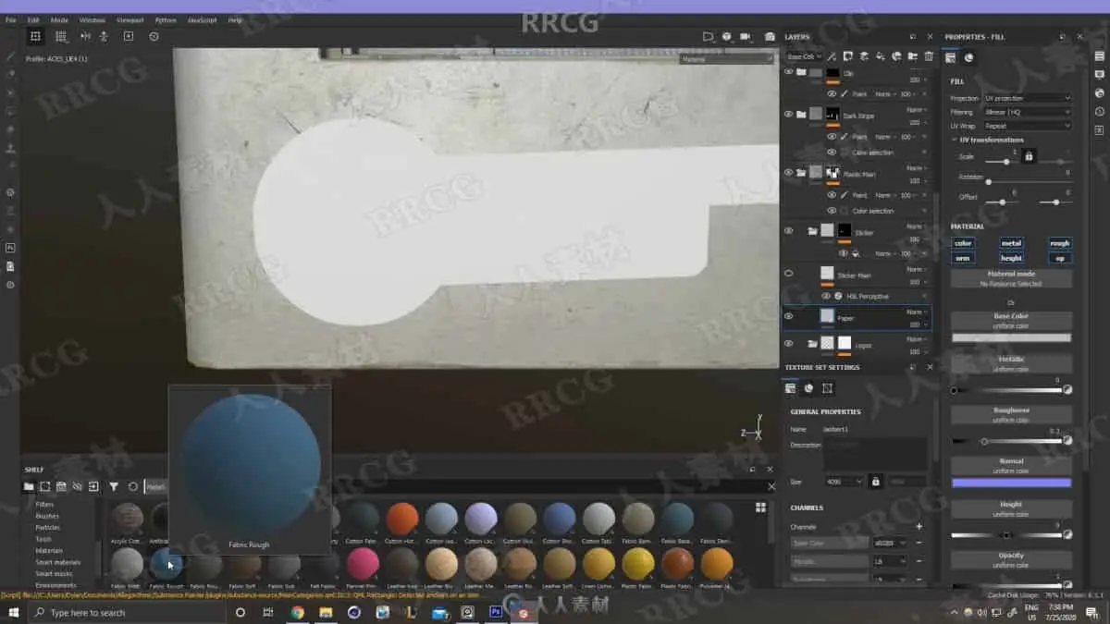Viewport: 1110px width, 624px height.
Task: Click the size lock icon in Texture Set Settings
Action: [x=875, y=482]
